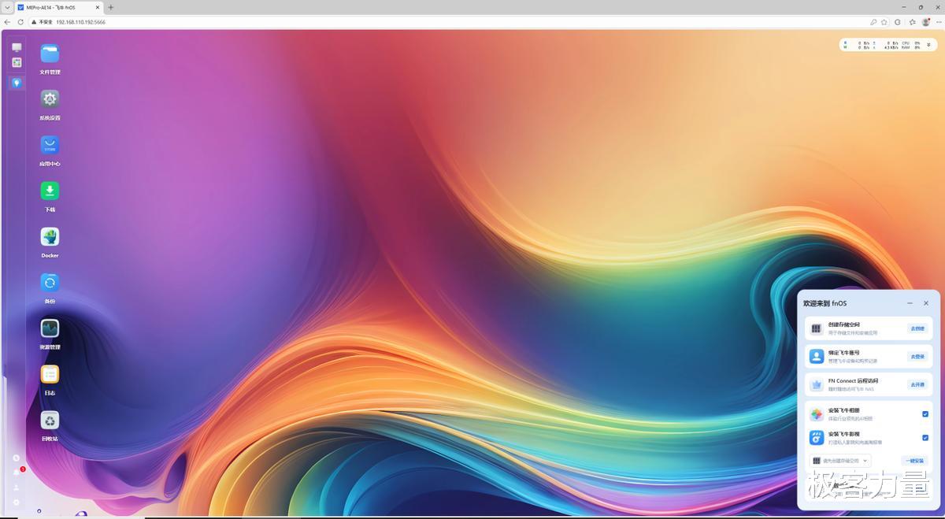Click the browser back arrow
The image size is (945, 519).
(8, 22)
